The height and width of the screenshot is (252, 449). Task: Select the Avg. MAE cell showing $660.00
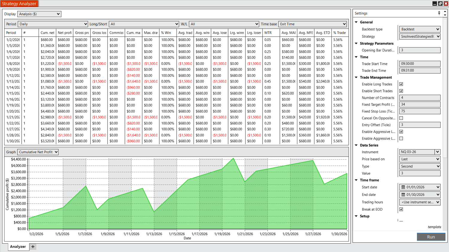tap(288, 40)
